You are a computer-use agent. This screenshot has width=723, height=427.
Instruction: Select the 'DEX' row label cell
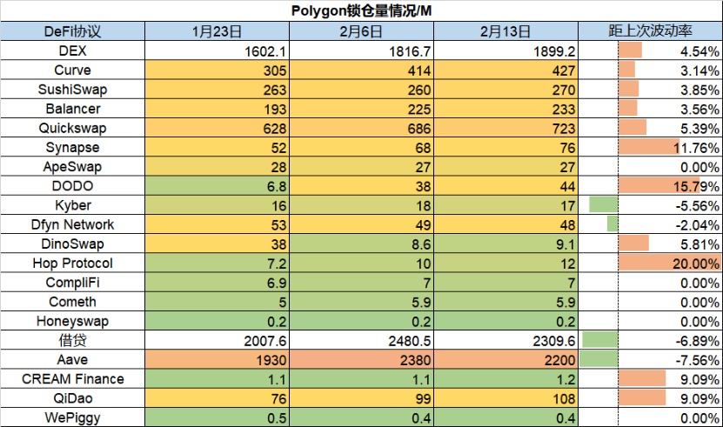(x=72, y=50)
